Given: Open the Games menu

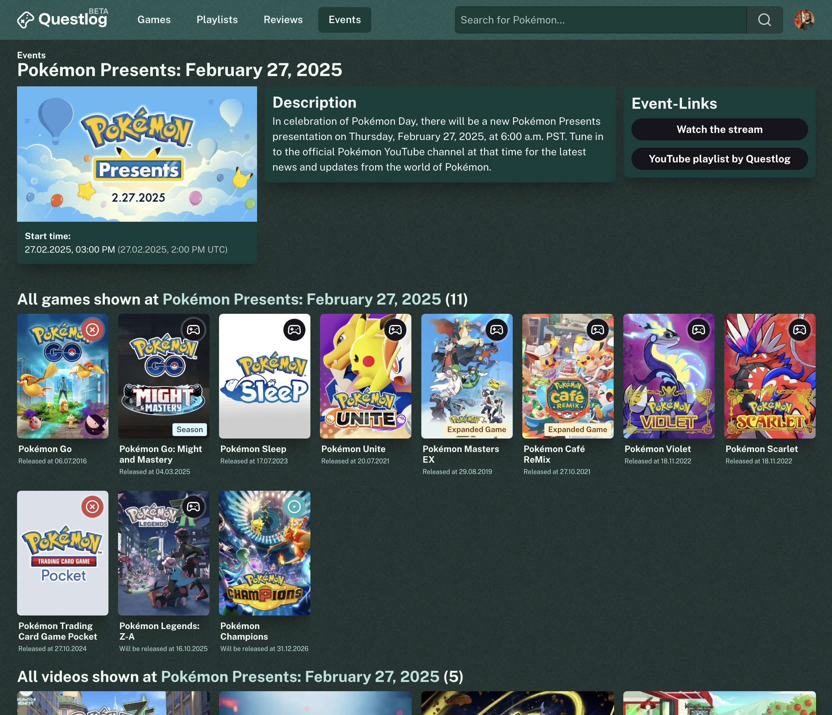Looking at the screenshot, I should (154, 20).
